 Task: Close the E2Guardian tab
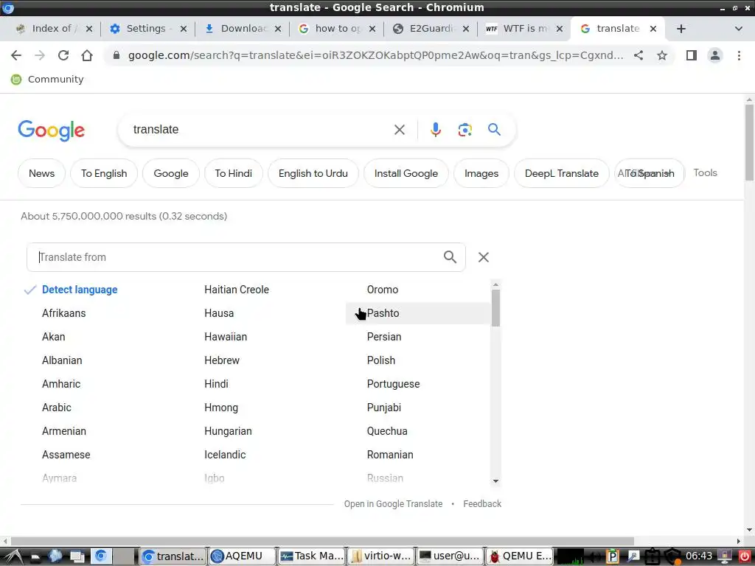point(466,29)
